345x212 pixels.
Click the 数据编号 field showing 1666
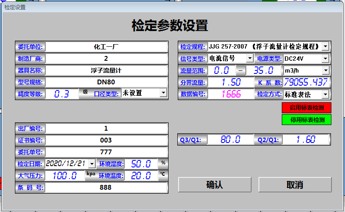coord(231,94)
